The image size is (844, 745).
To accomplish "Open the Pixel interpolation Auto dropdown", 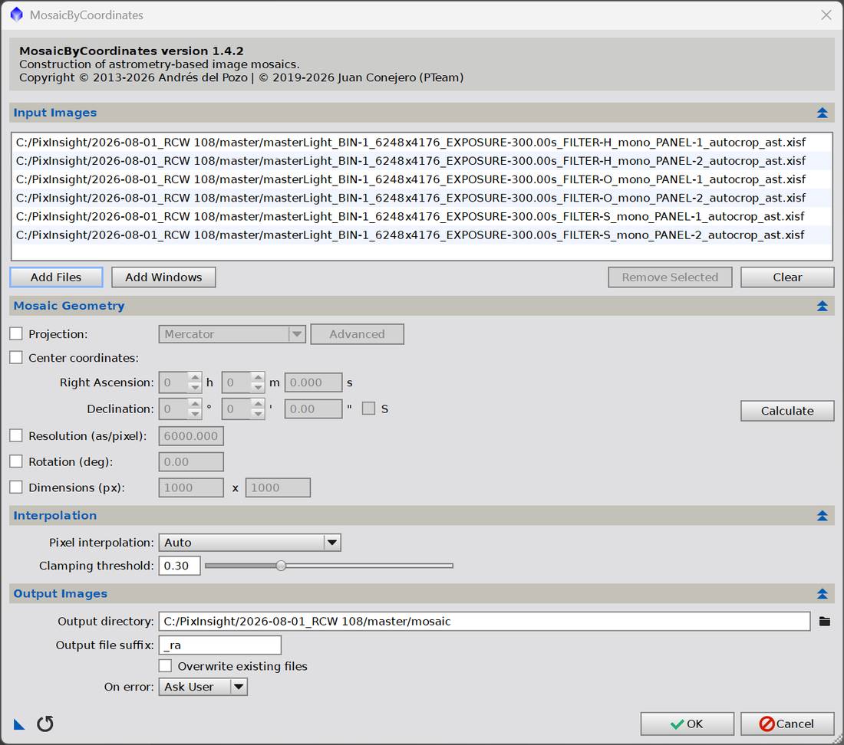I will pos(250,543).
